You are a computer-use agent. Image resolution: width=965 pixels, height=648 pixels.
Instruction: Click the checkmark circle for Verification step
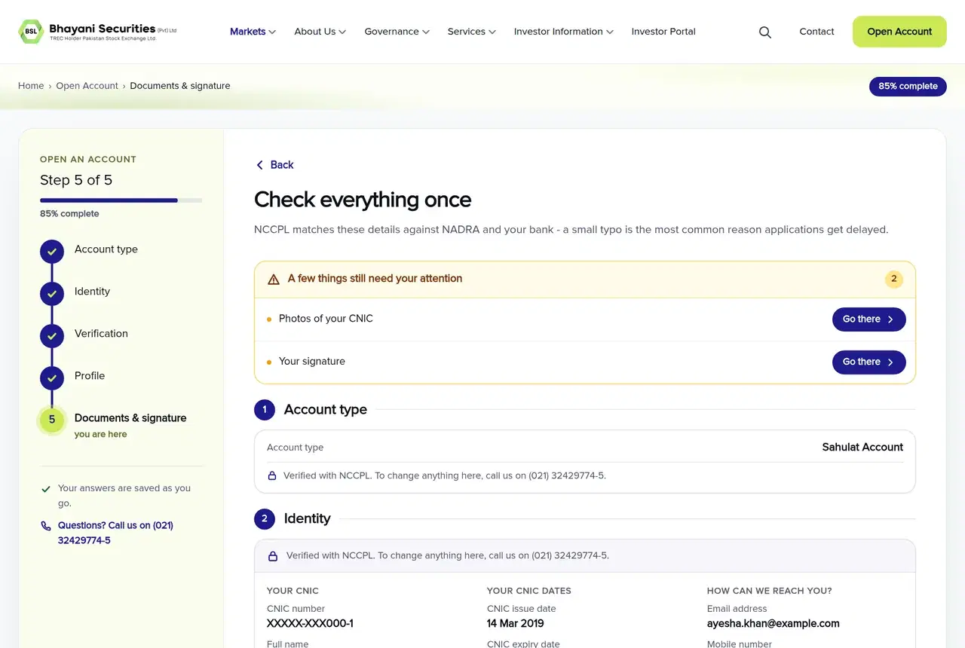52,336
